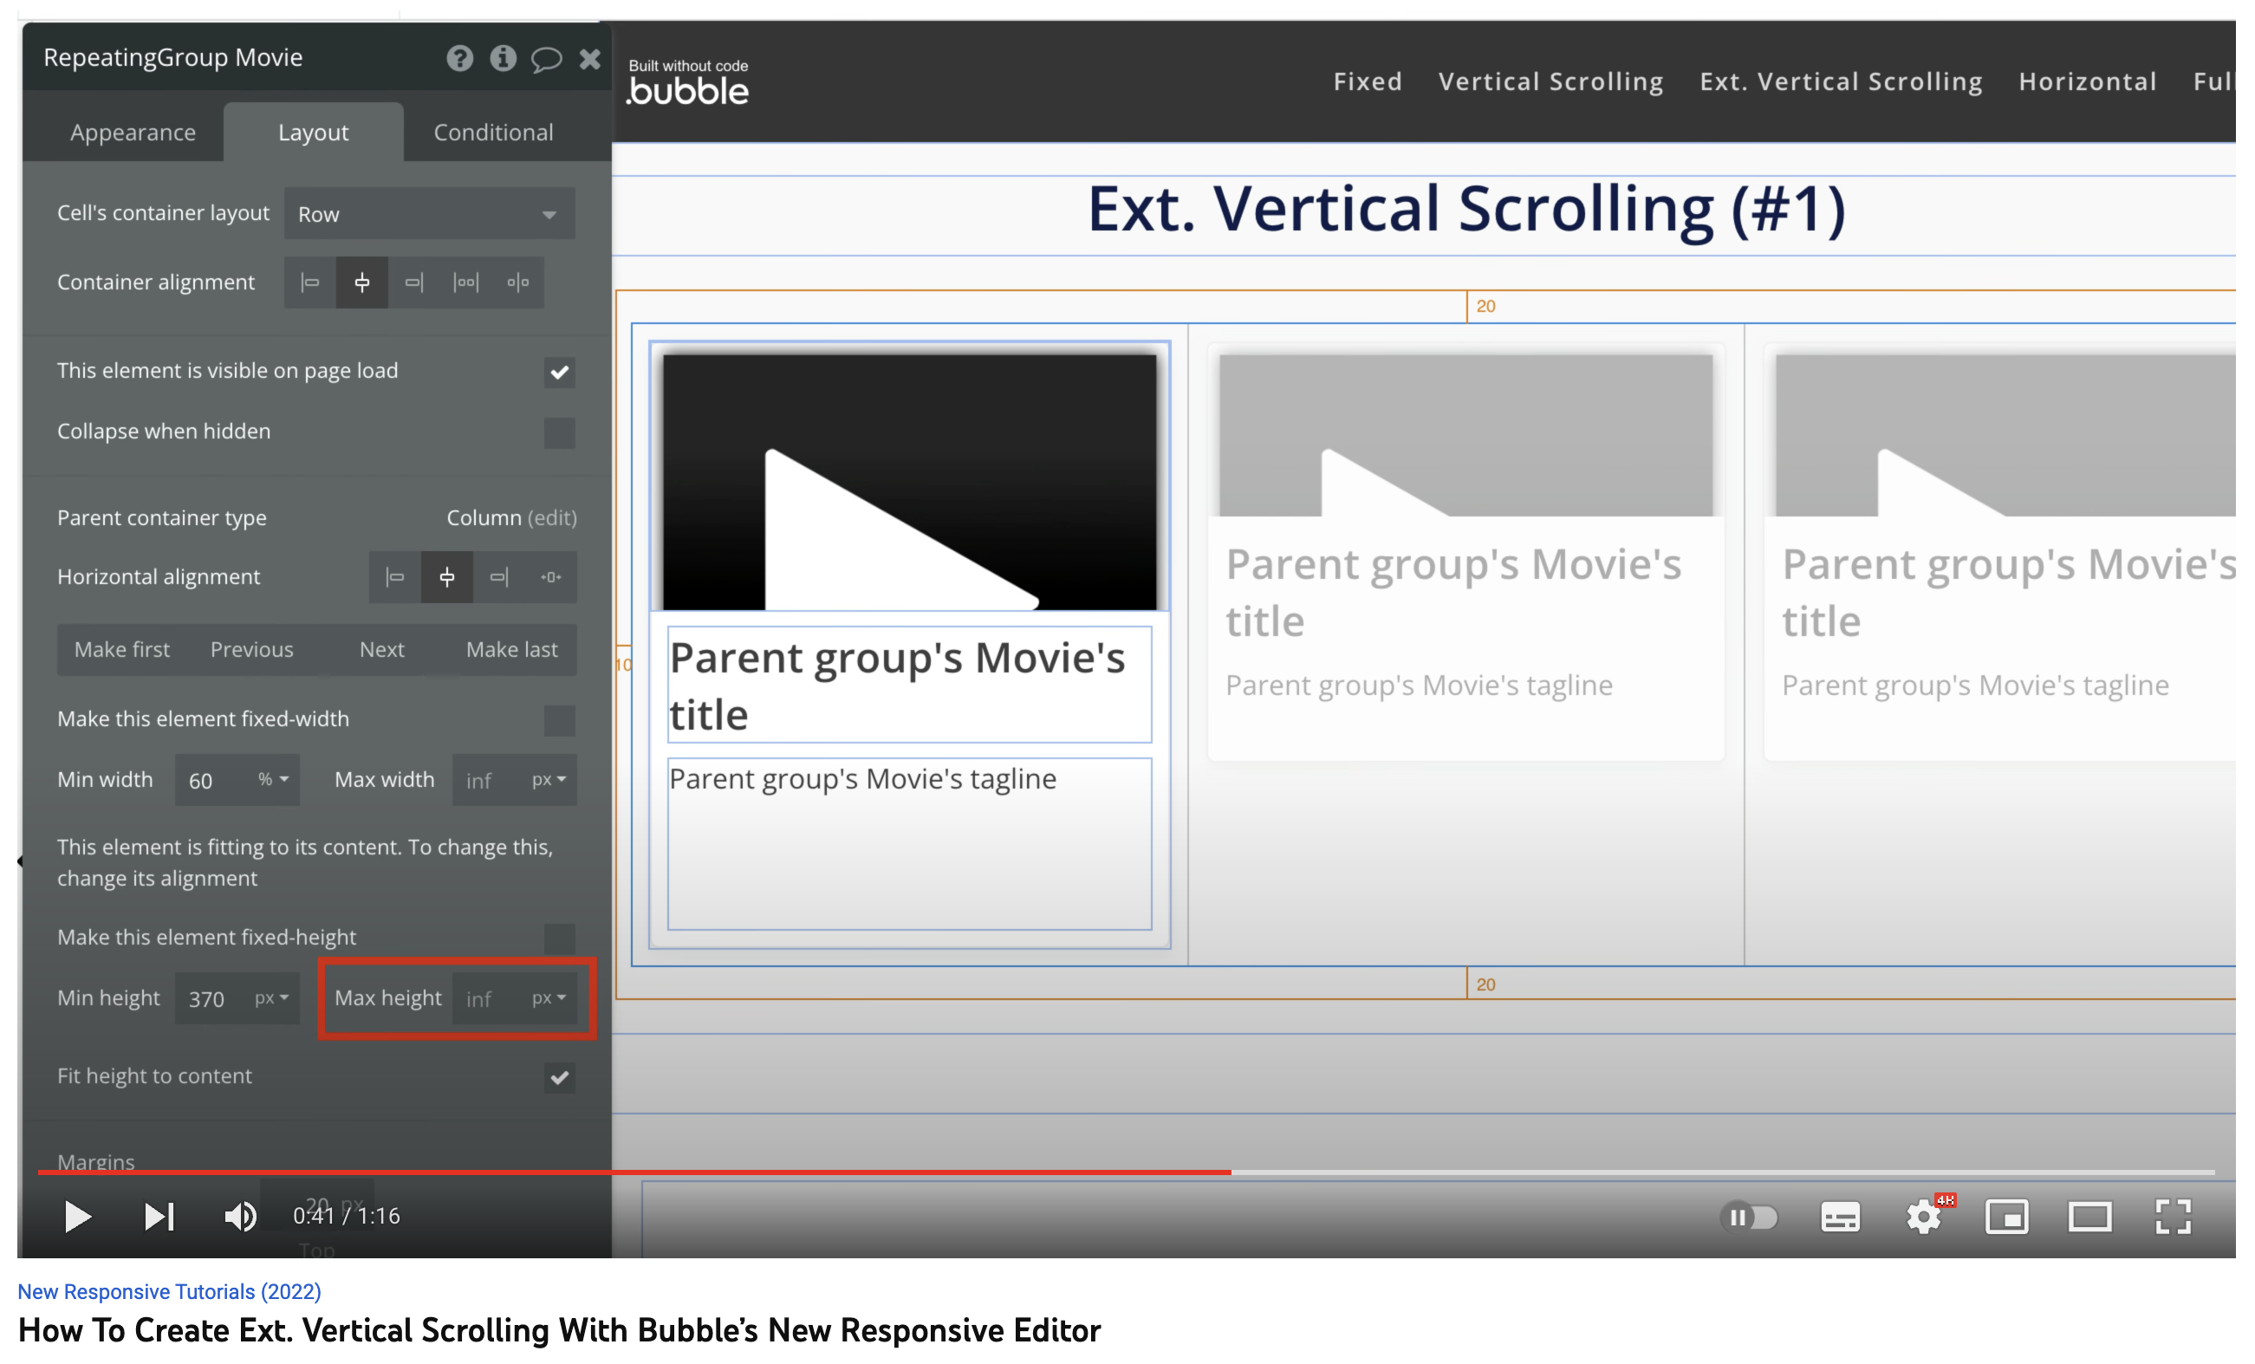Open Min width percent unit dropdown
2255x1364 pixels.
click(274, 779)
